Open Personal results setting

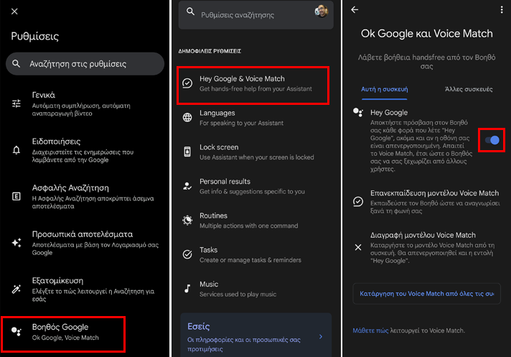(x=255, y=186)
